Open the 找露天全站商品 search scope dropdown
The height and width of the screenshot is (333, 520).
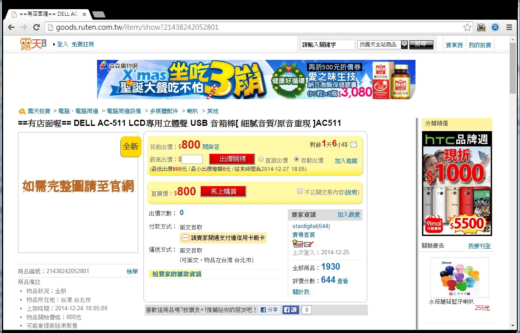(x=382, y=45)
